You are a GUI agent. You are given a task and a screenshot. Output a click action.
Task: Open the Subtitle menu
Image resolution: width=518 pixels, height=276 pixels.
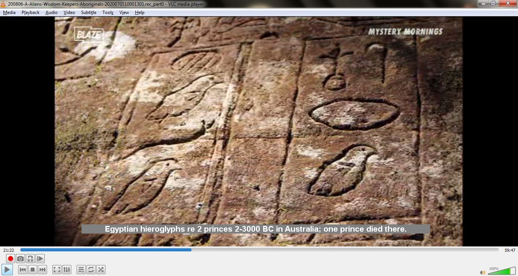coord(88,12)
